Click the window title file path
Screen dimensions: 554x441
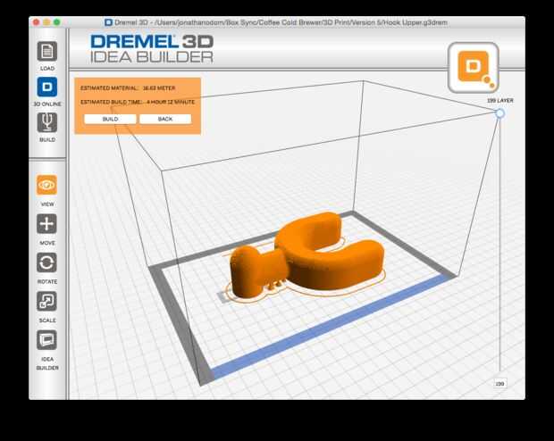tap(302, 22)
